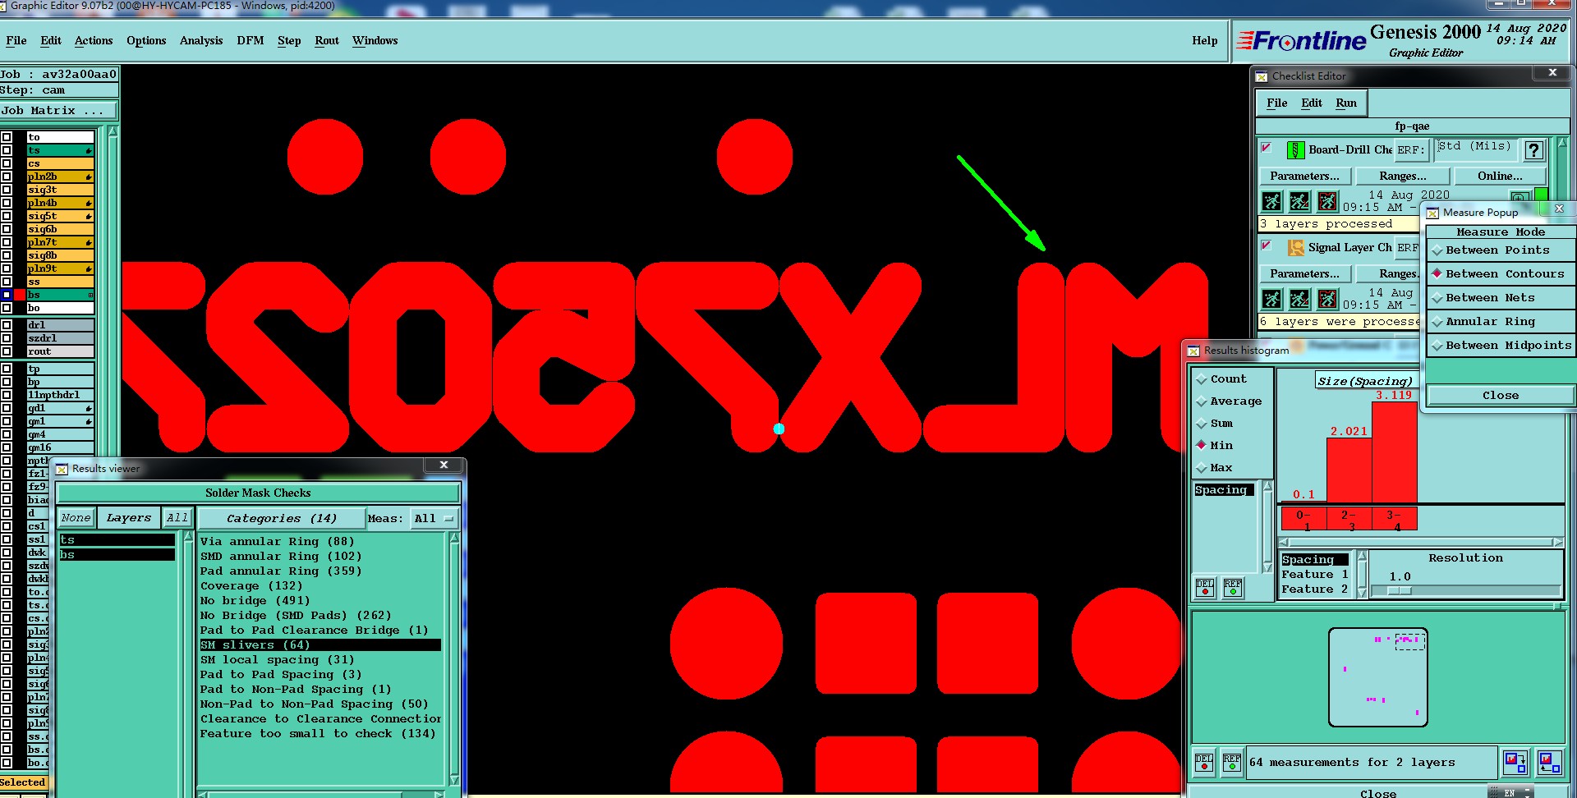The width and height of the screenshot is (1577, 798).
Task: Select Count histogram option
Action: click(x=1221, y=379)
